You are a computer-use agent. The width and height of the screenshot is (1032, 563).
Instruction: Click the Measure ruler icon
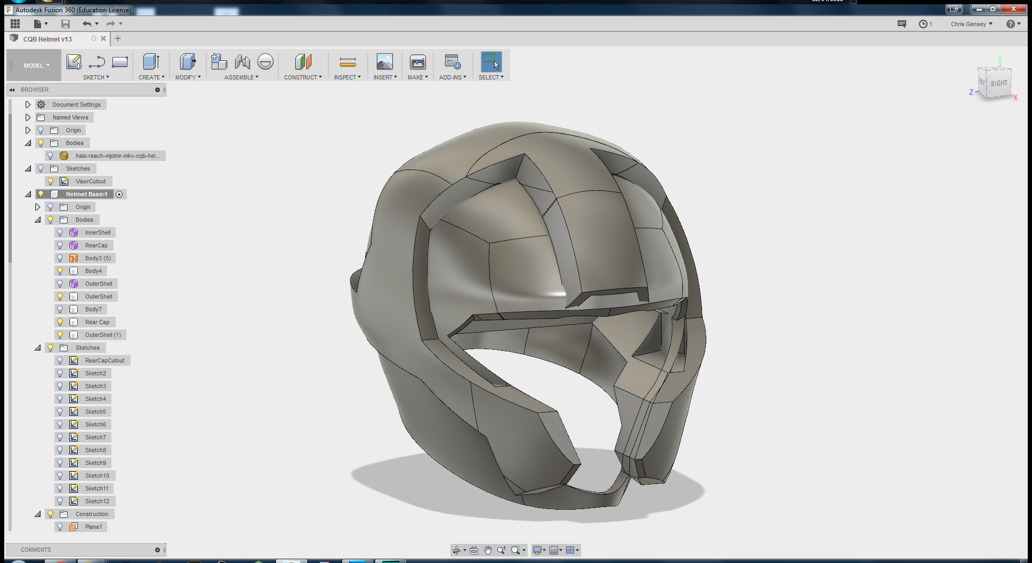tap(347, 62)
